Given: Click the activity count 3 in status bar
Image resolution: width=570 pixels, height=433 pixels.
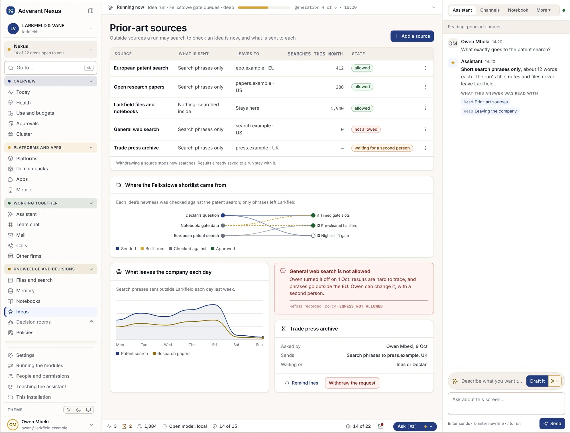Looking at the screenshot, I should 112,426.
